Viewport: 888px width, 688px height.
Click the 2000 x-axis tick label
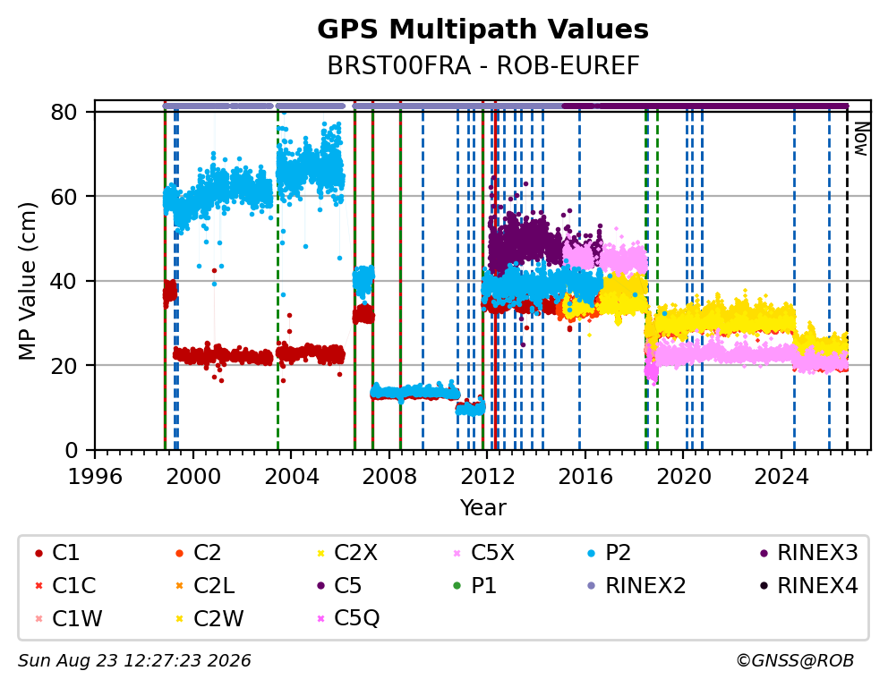[x=192, y=476]
